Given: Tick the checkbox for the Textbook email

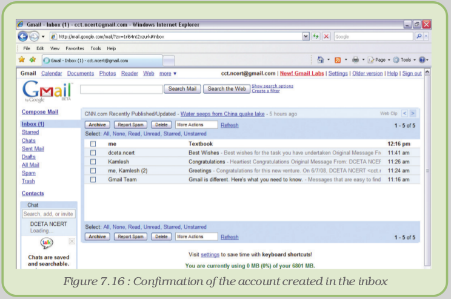Looking at the screenshot, I should pyautogui.click(x=93, y=144).
